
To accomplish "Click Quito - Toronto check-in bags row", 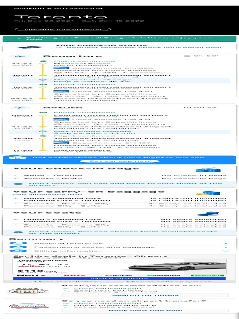I will 119,175.
